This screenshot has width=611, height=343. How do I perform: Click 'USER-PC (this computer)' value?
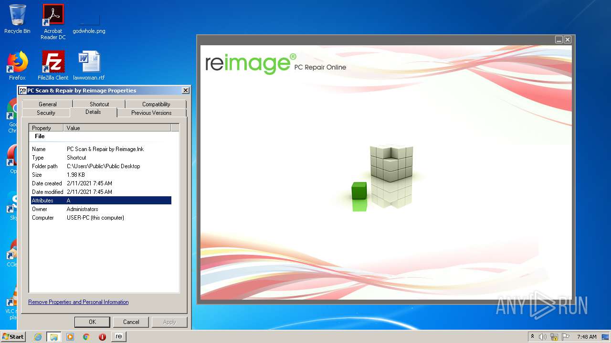(x=95, y=218)
